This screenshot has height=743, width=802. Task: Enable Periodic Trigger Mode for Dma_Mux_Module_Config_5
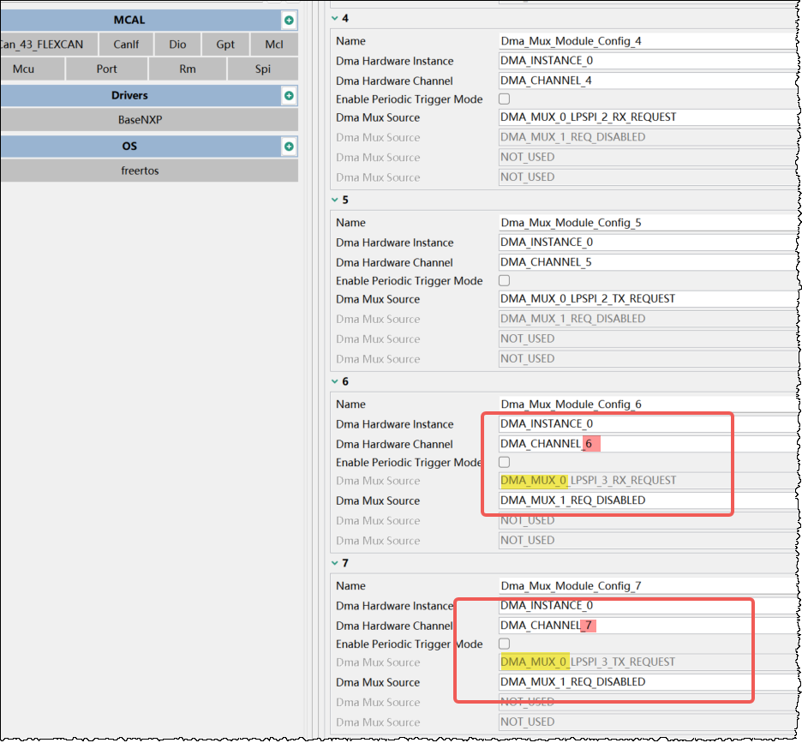[x=504, y=279]
